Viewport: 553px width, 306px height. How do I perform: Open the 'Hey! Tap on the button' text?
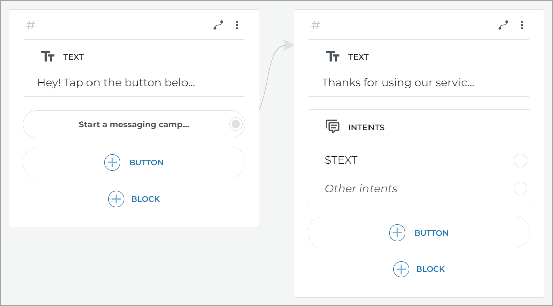[x=116, y=83]
